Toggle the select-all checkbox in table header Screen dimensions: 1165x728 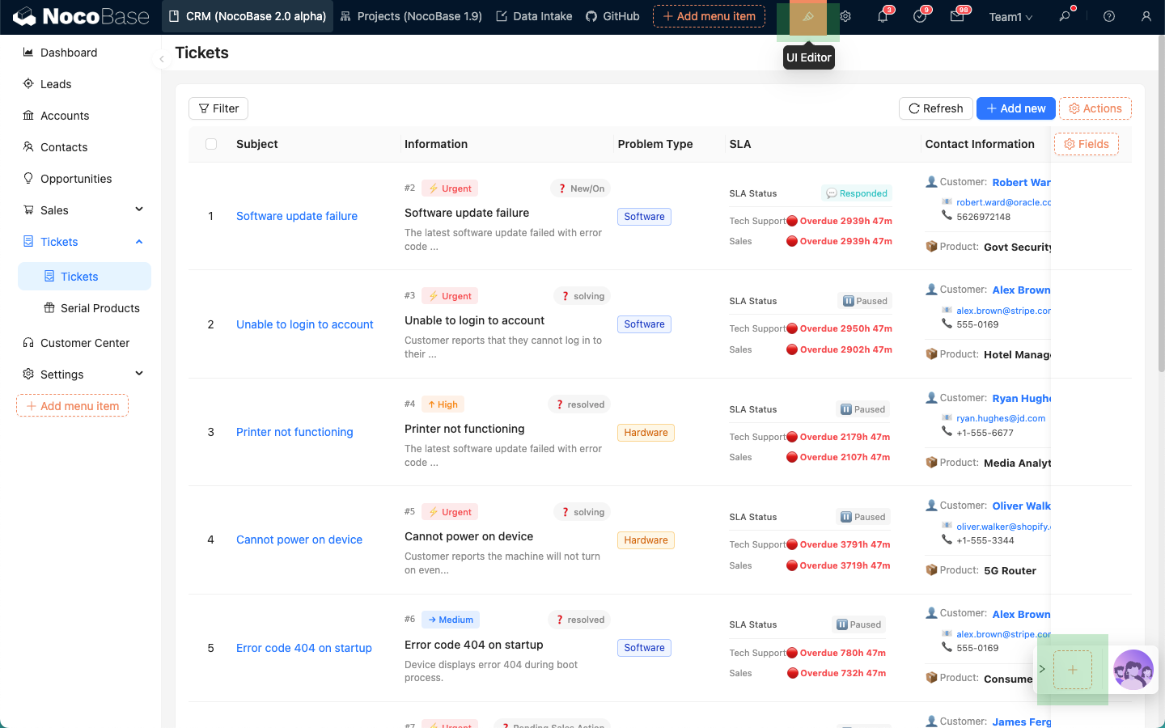click(x=211, y=144)
